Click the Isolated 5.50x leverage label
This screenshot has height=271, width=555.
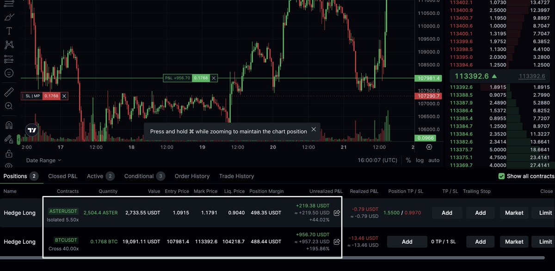pyautogui.click(x=62, y=220)
